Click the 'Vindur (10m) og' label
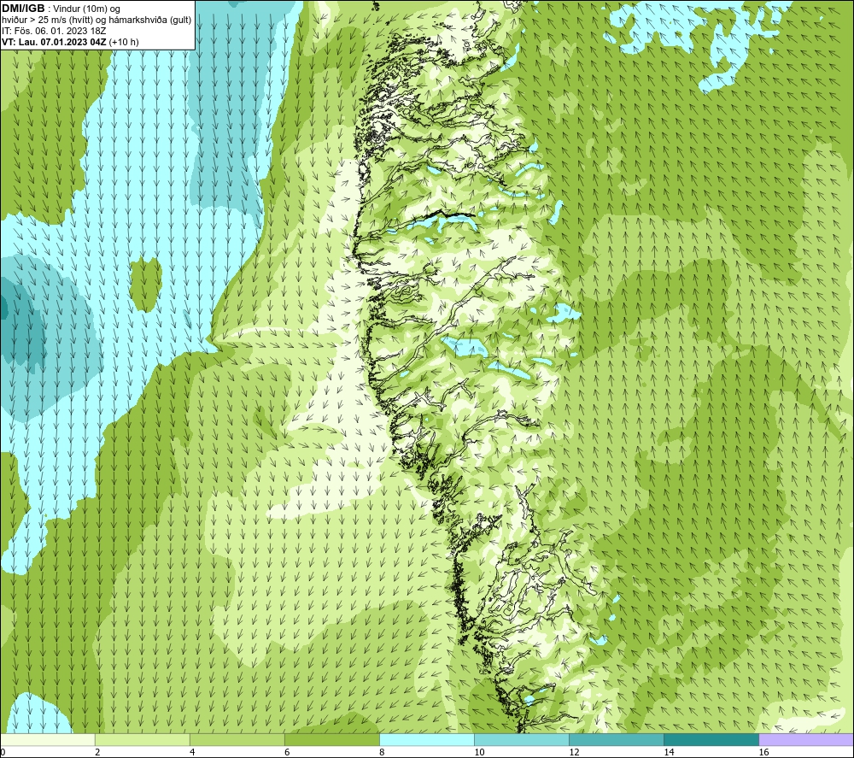Screen dimensions: 854x758 coord(86,9)
